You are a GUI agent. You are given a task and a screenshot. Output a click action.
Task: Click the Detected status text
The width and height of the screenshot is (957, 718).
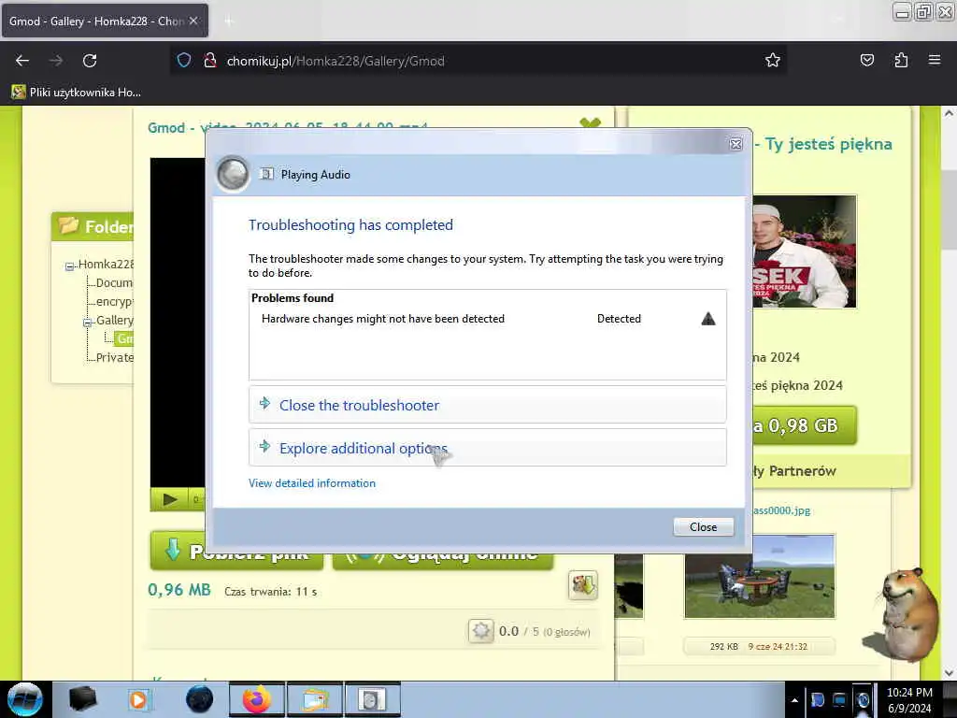[619, 319]
